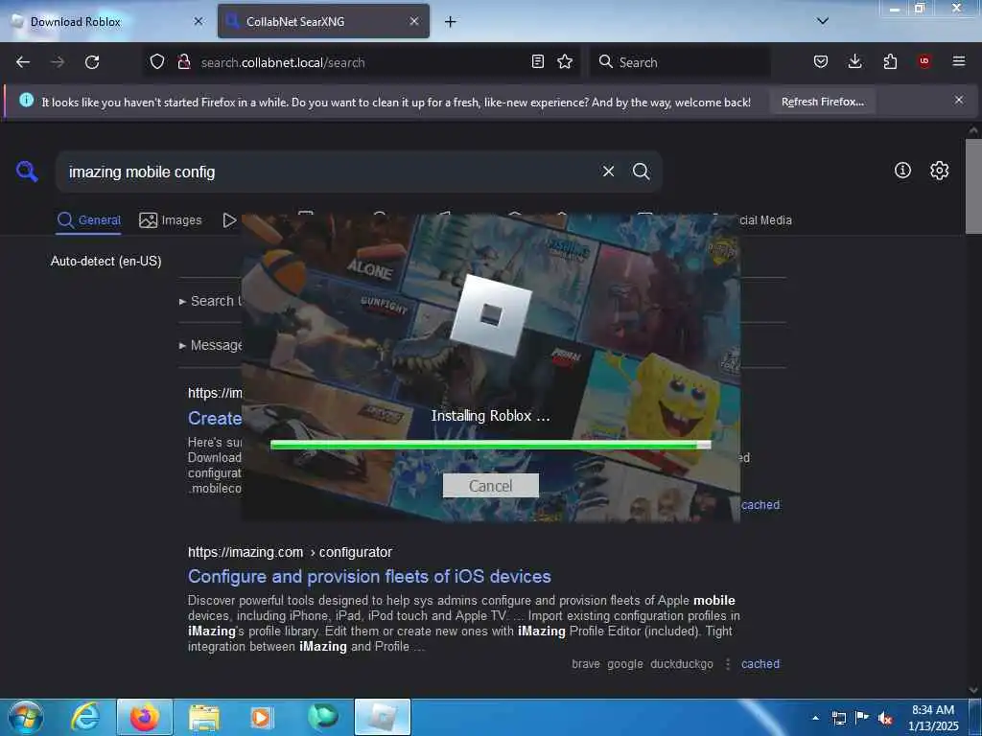Click the Refresh Firefox button
The height and width of the screenshot is (736, 982).
pos(822,102)
